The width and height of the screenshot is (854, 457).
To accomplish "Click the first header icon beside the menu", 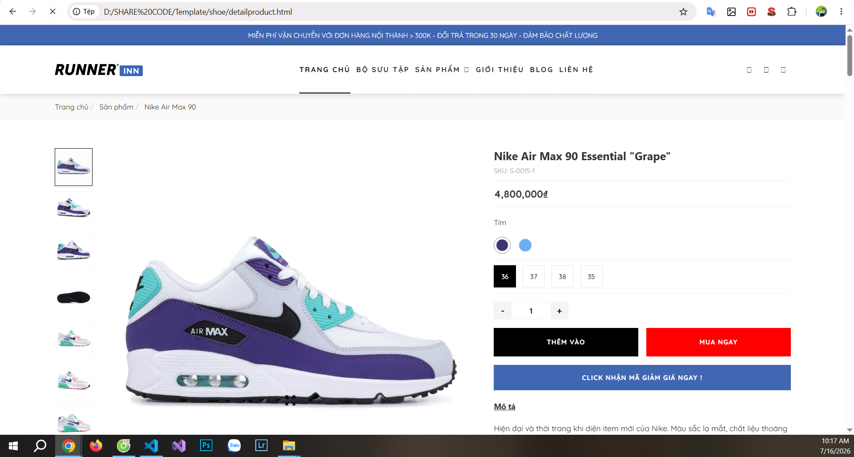I will pyautogui.click(x=749, y=70).
